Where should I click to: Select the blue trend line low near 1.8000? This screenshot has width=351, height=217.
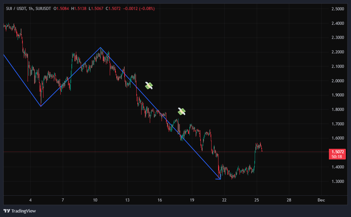[41, 106]
